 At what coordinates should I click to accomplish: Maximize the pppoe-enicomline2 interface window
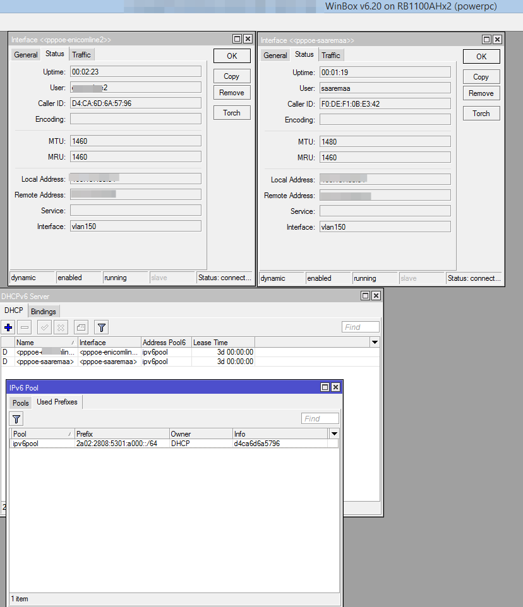237,38
